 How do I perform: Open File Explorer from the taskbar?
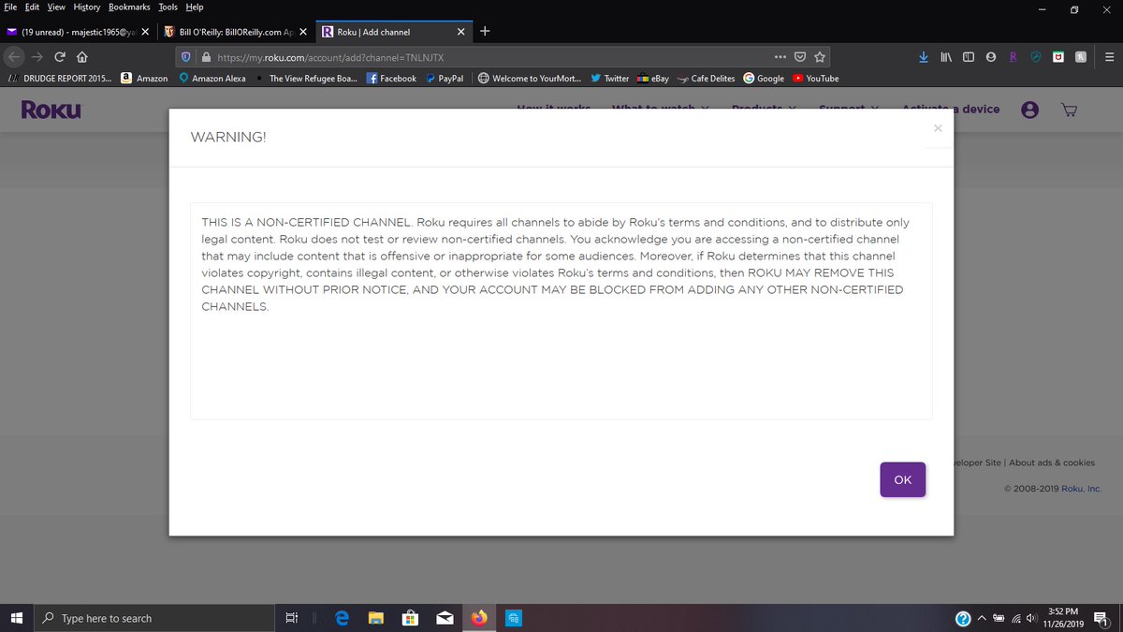[375, 618]
